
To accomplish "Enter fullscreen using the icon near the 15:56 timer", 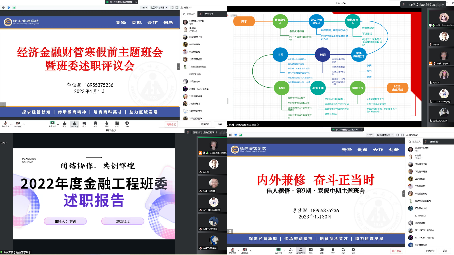I will pos(172,8).
